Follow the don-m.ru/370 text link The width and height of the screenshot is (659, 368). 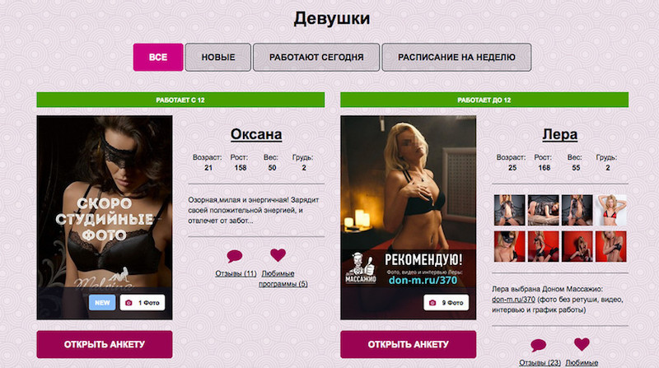click(x=513, y=300)
